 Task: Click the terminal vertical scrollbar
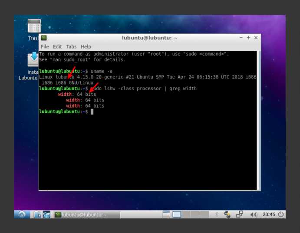click(x=258, y=120)
